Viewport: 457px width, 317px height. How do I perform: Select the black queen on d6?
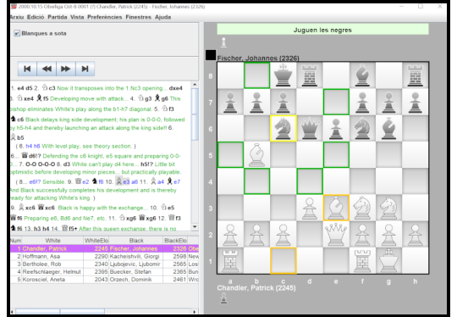[310, 129]
